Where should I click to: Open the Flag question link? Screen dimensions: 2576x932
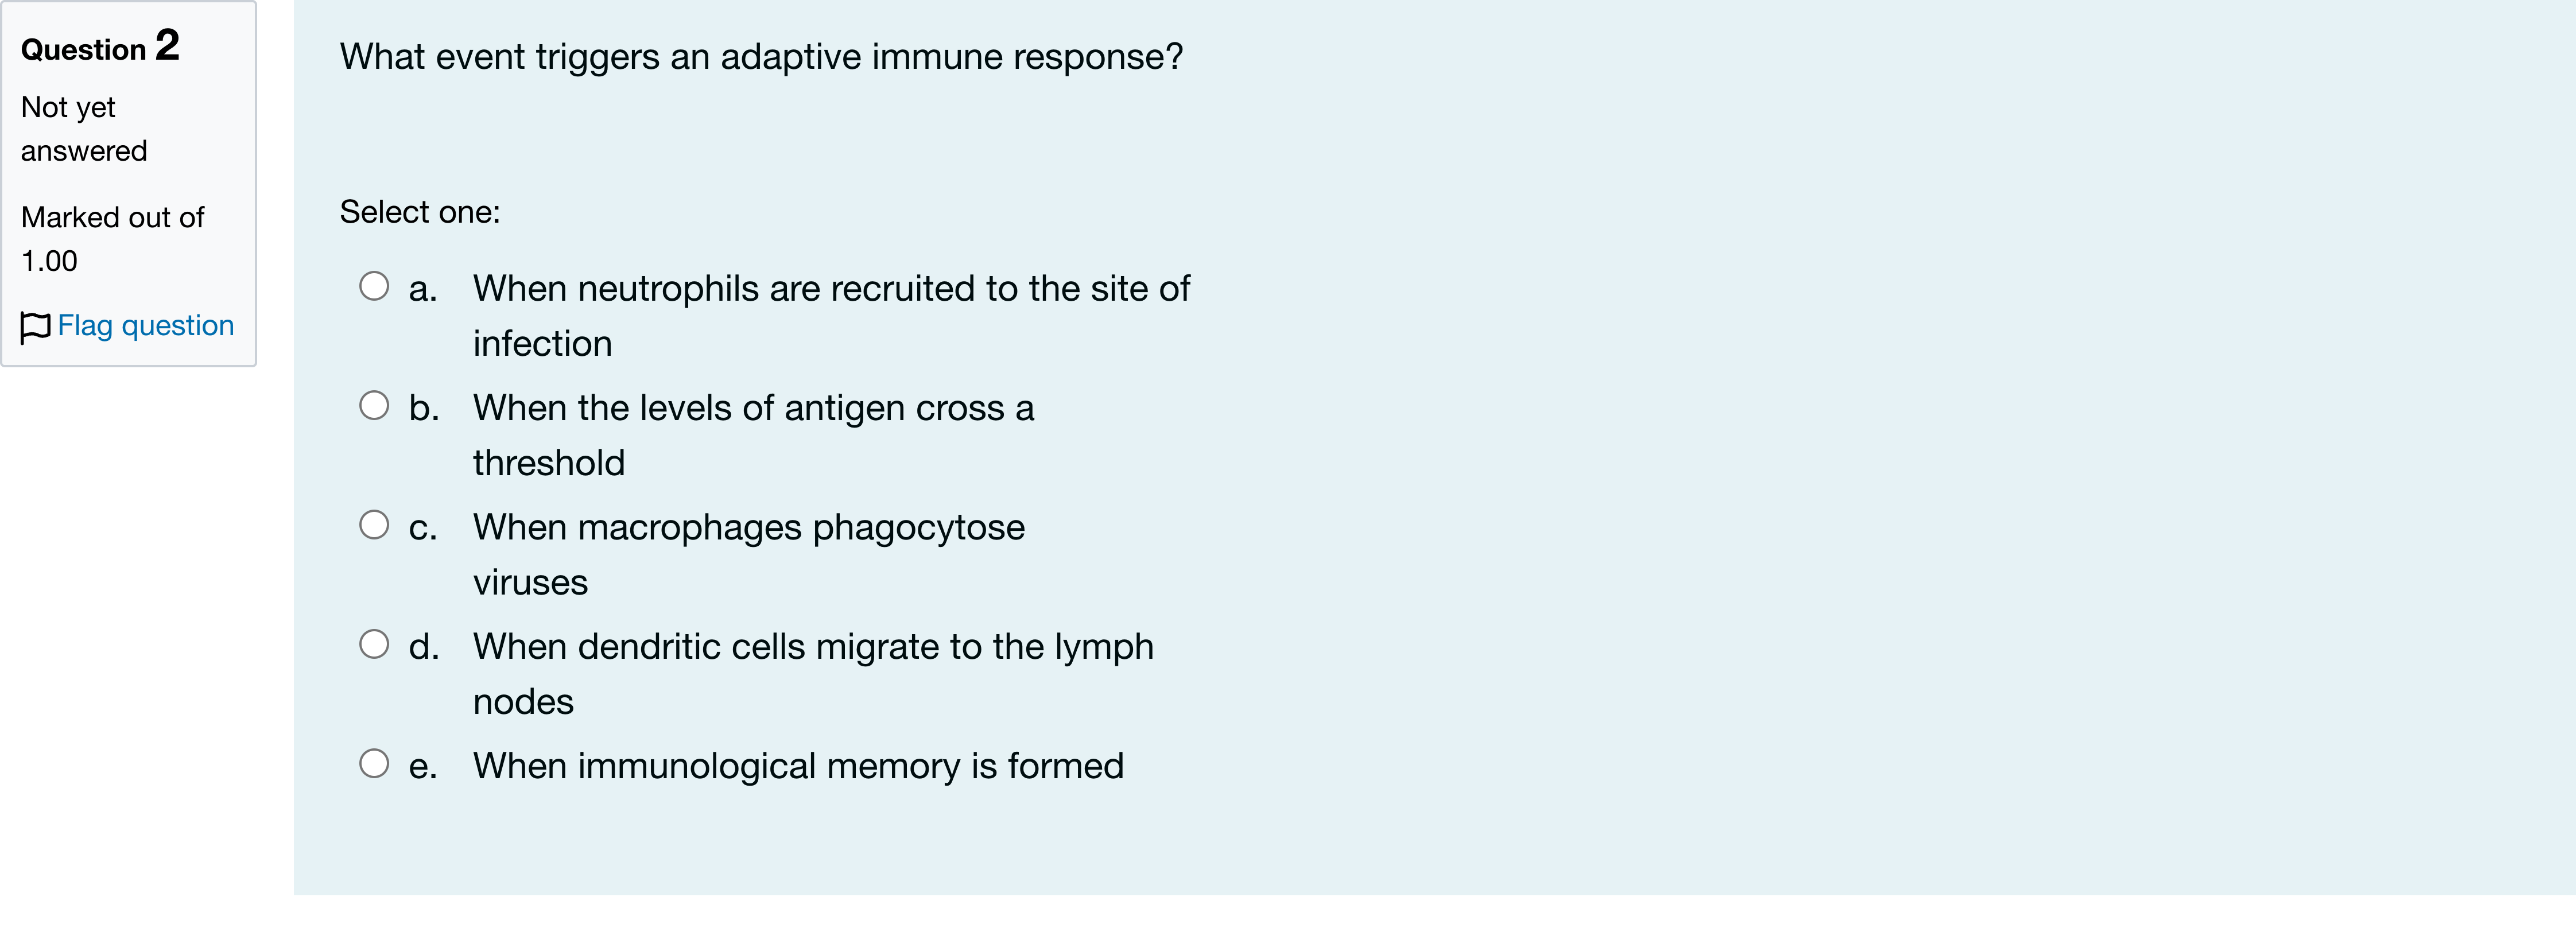145,326
